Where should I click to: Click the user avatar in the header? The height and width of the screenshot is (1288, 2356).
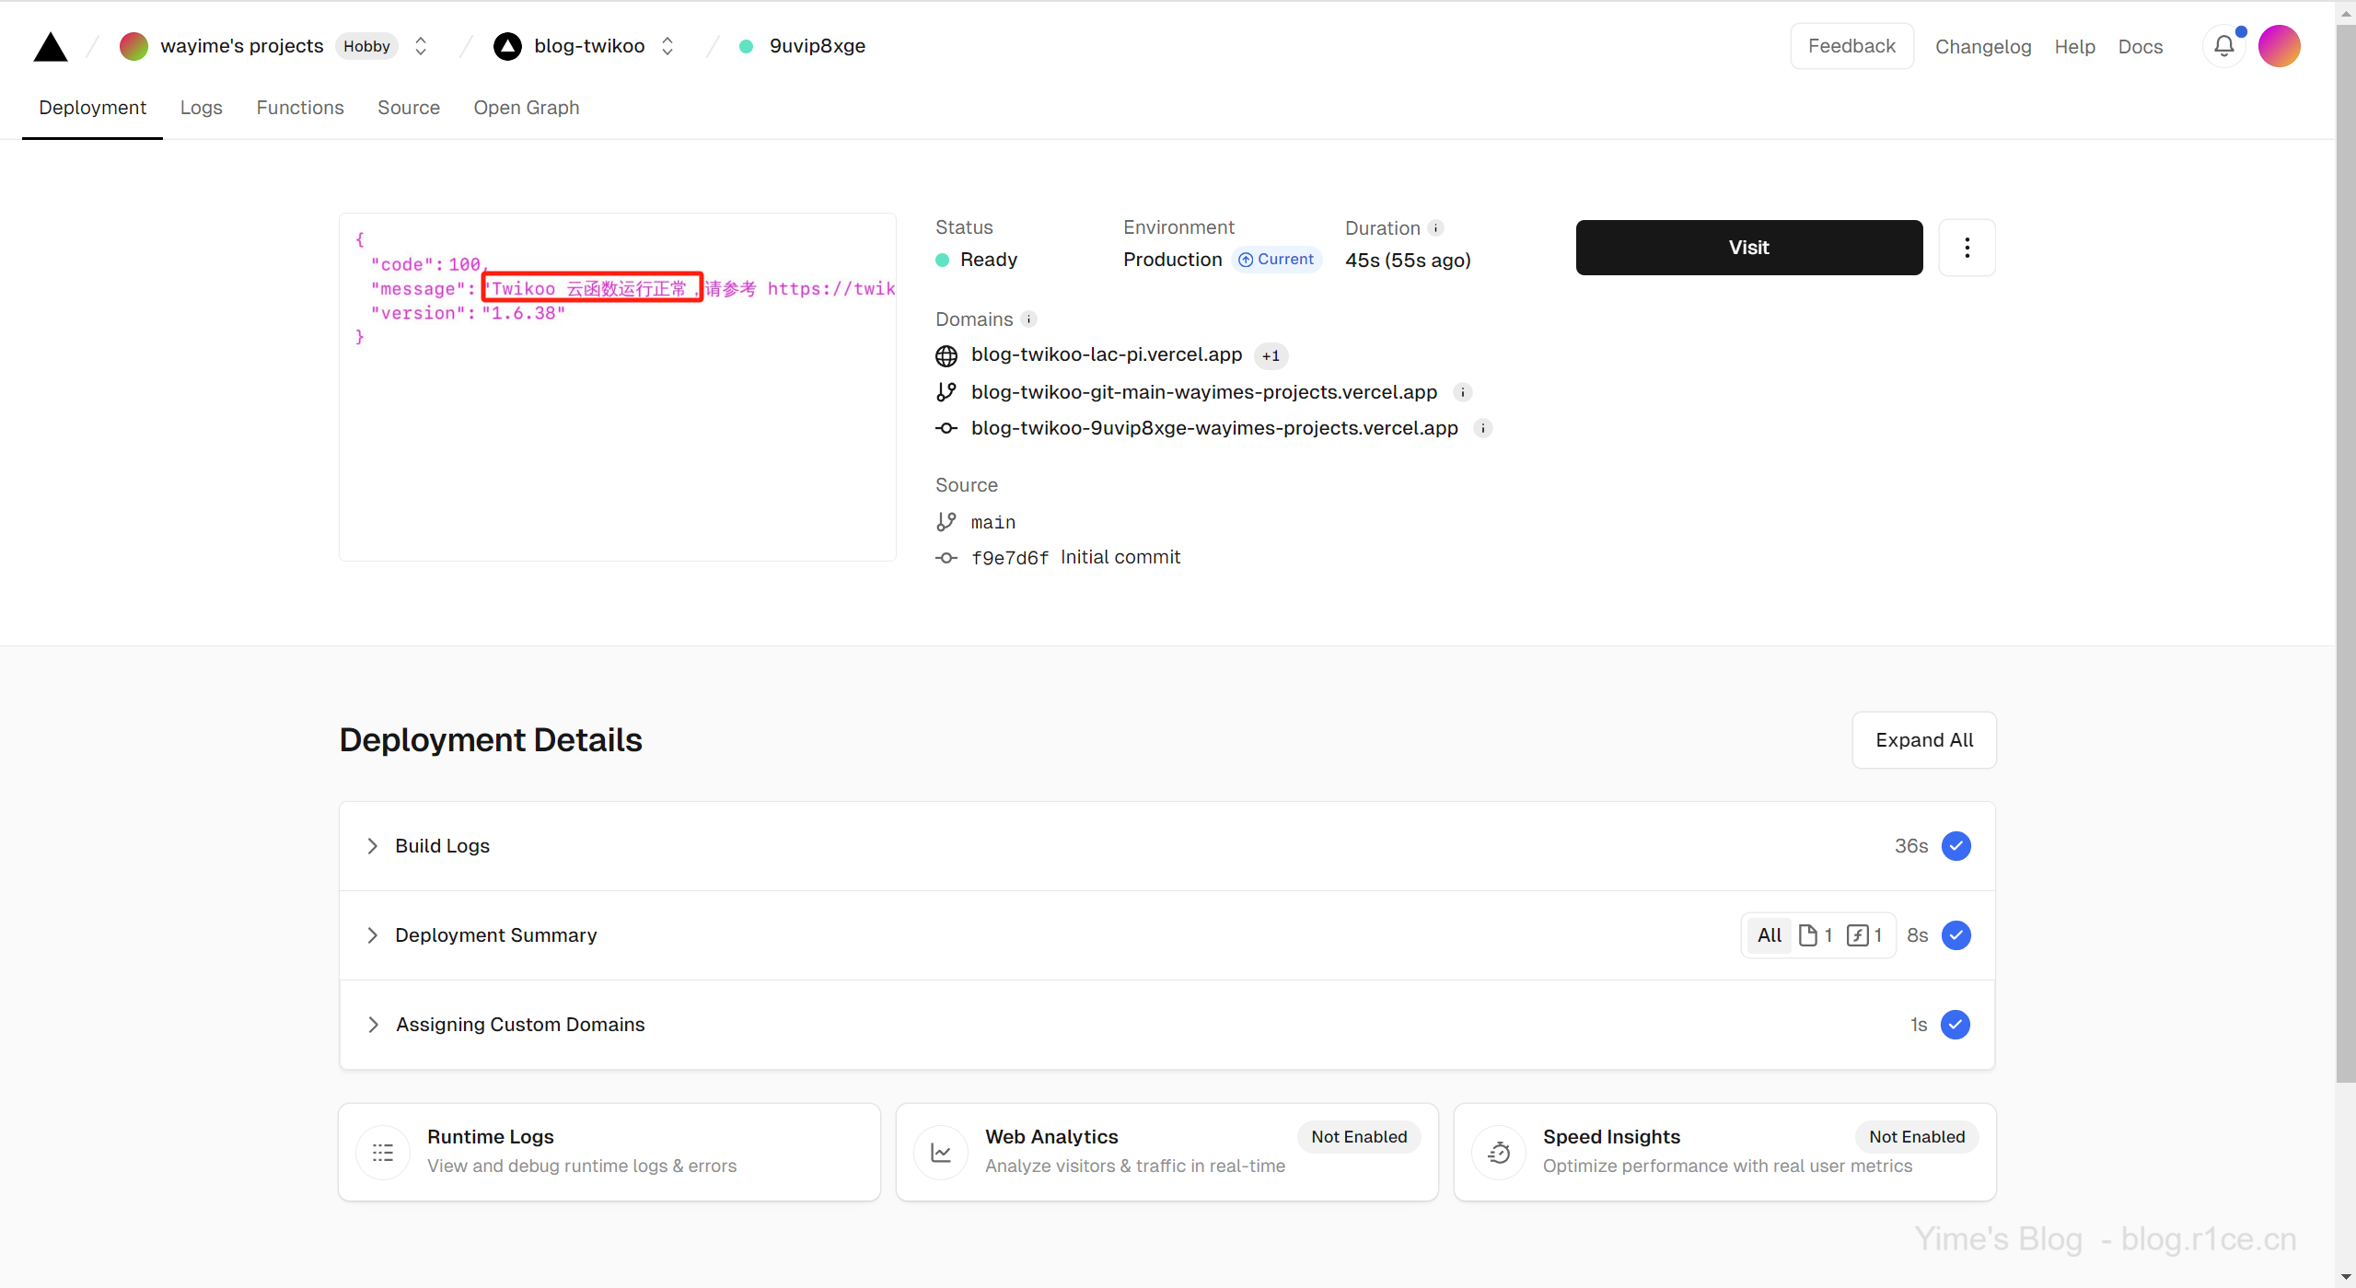click(x=2279, y=46)
